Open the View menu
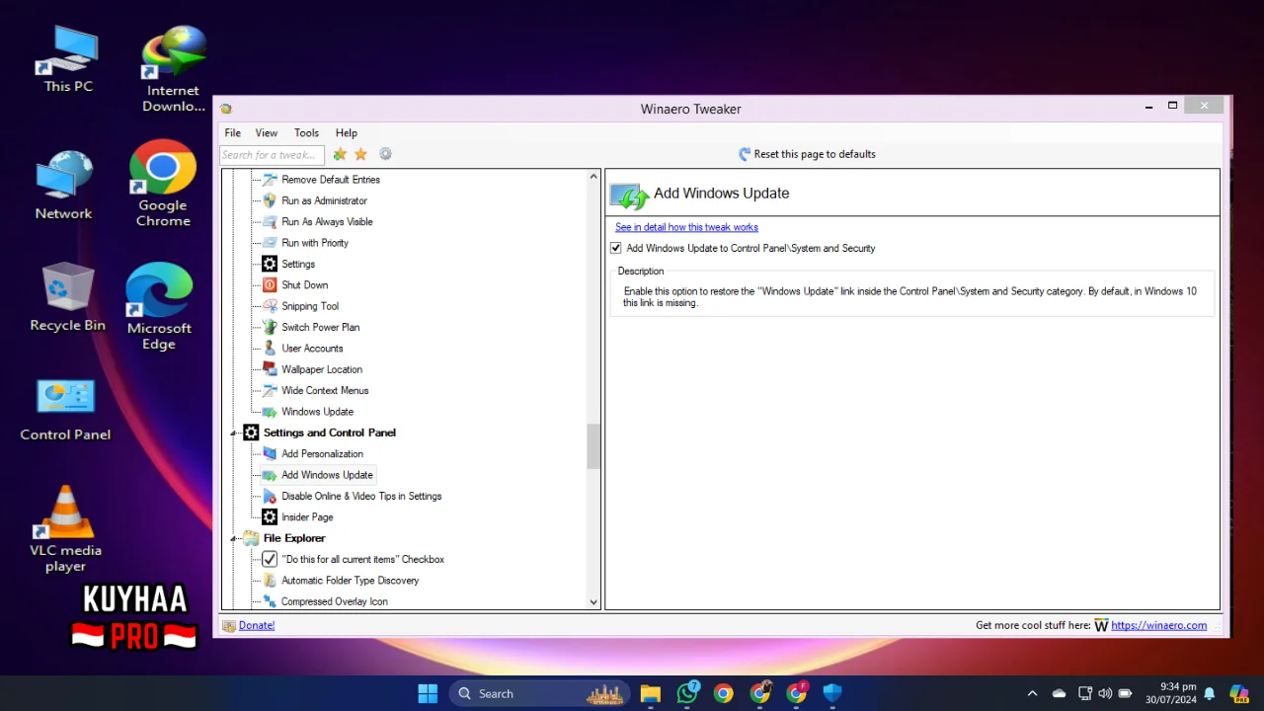The image size is (1264, 711). [267, 133]
